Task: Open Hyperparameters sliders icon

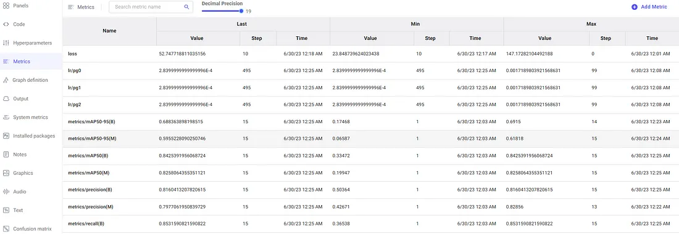Action: 6,42
